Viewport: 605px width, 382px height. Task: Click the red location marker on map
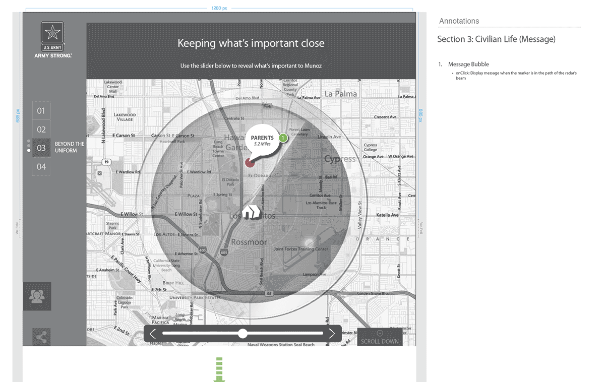250,162
